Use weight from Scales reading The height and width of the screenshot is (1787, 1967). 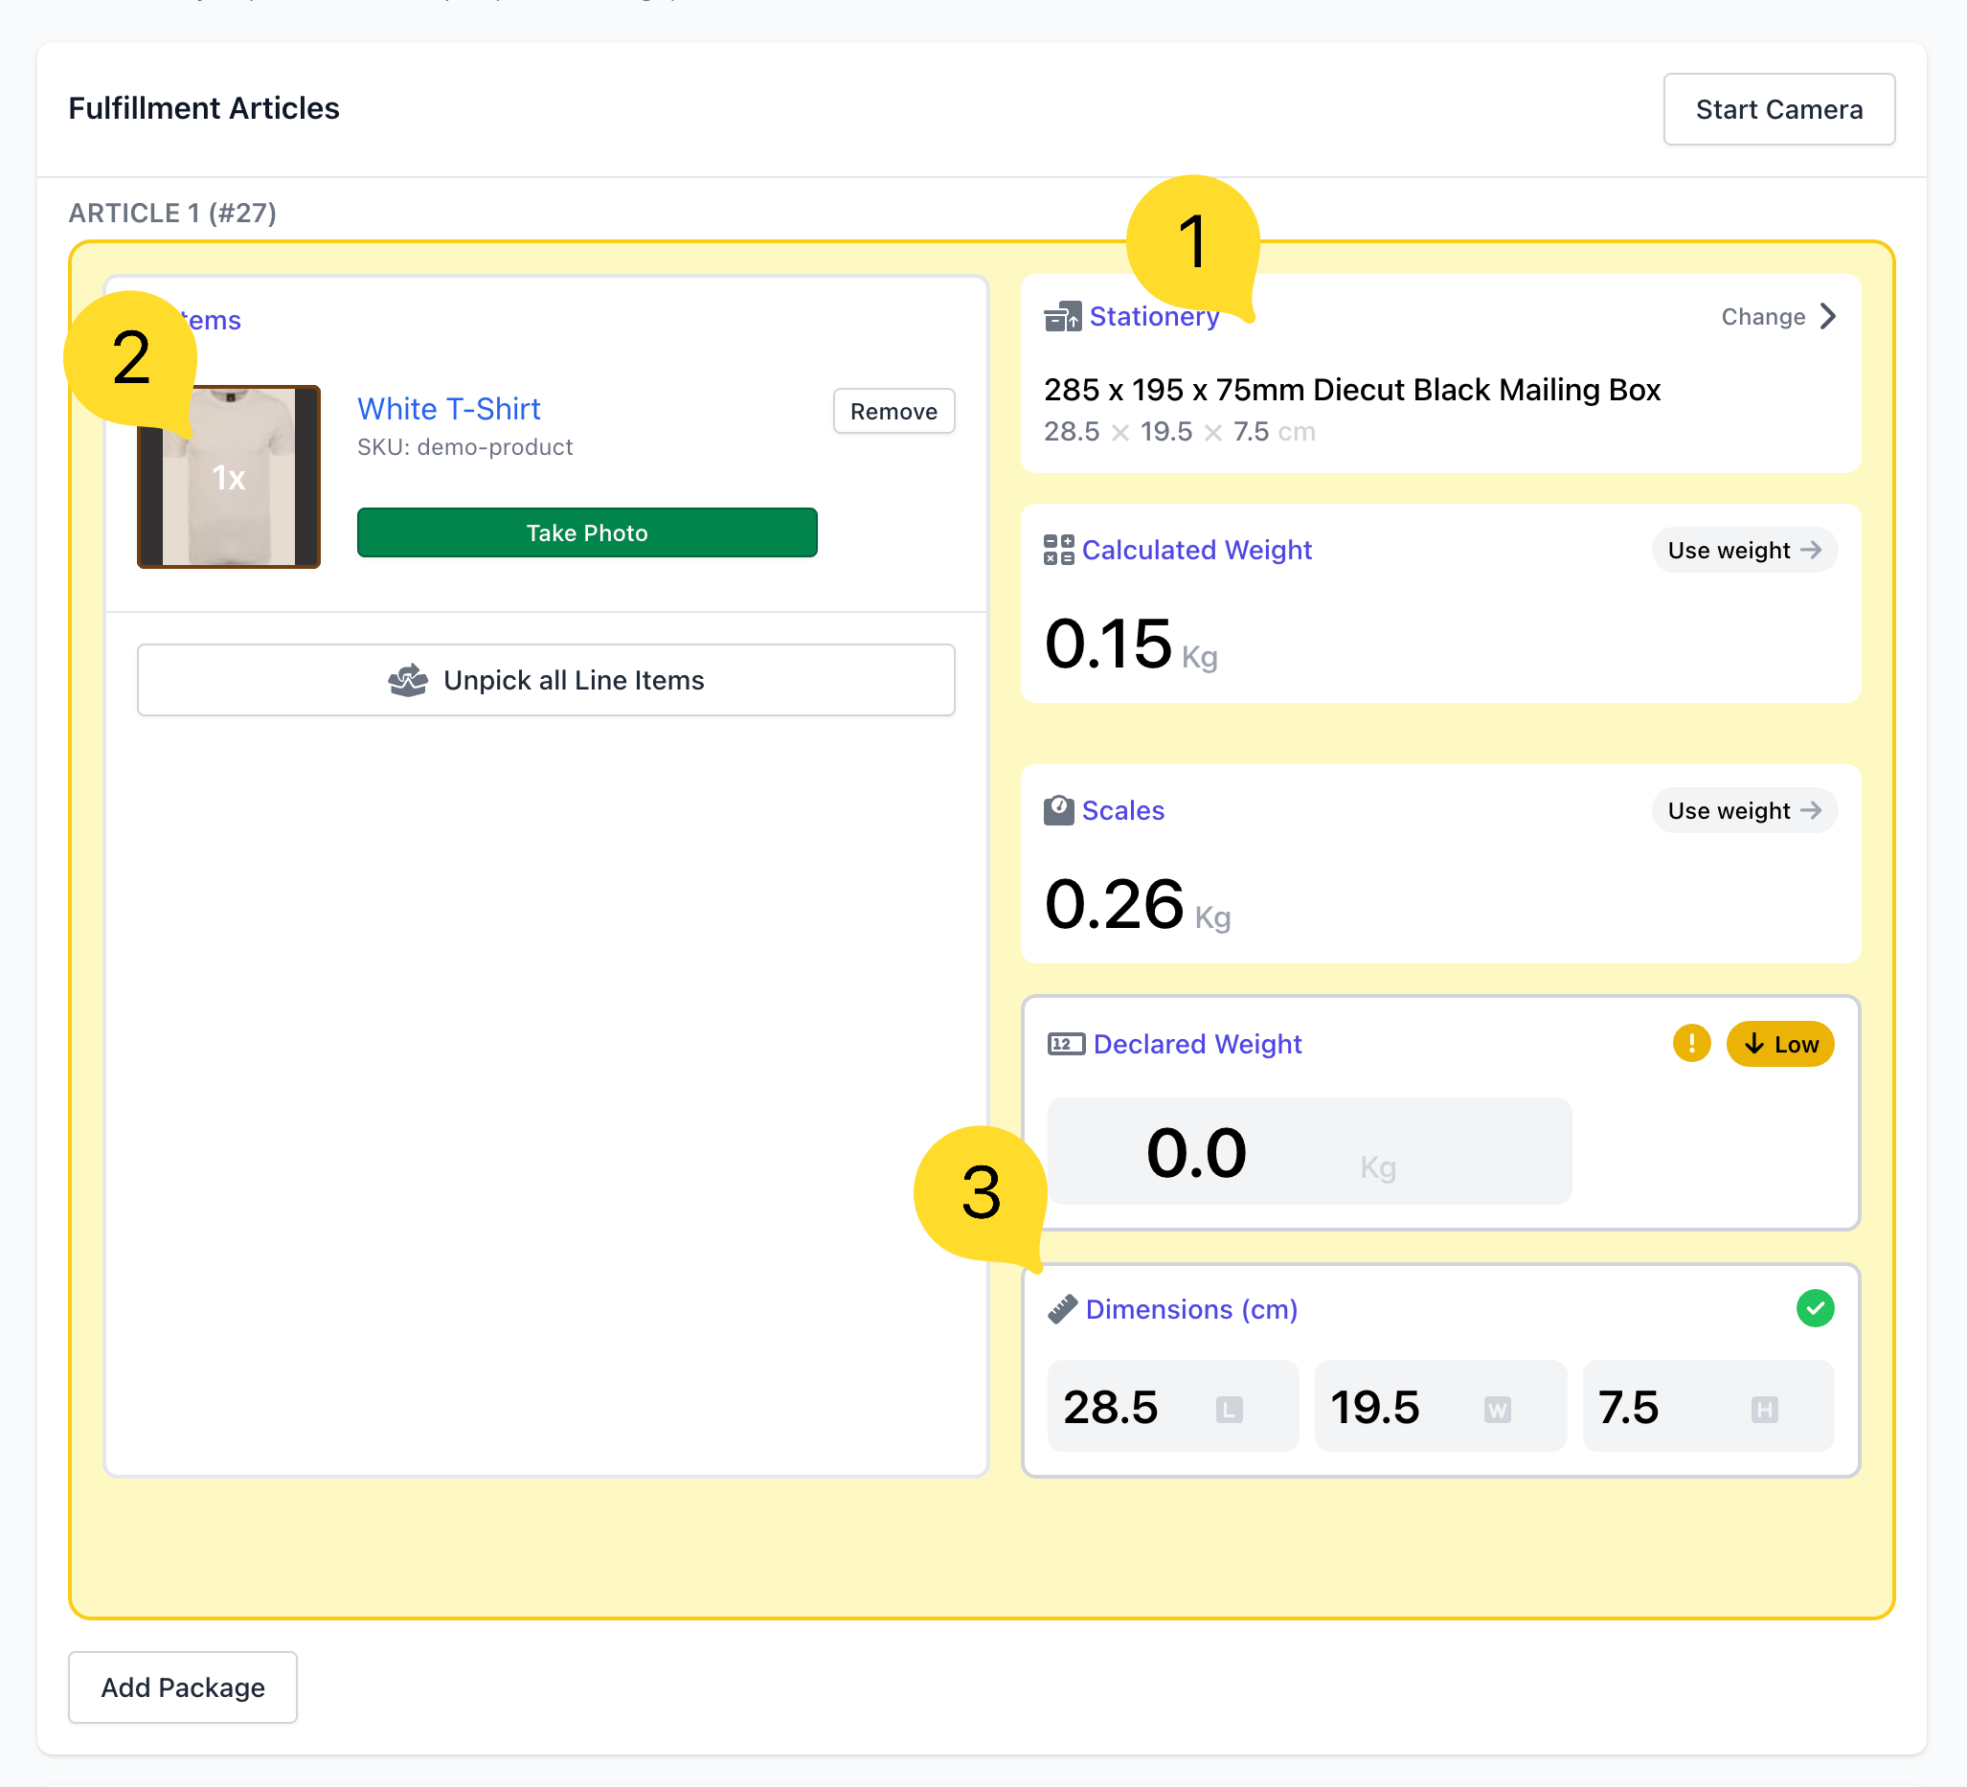point(1744,811)
